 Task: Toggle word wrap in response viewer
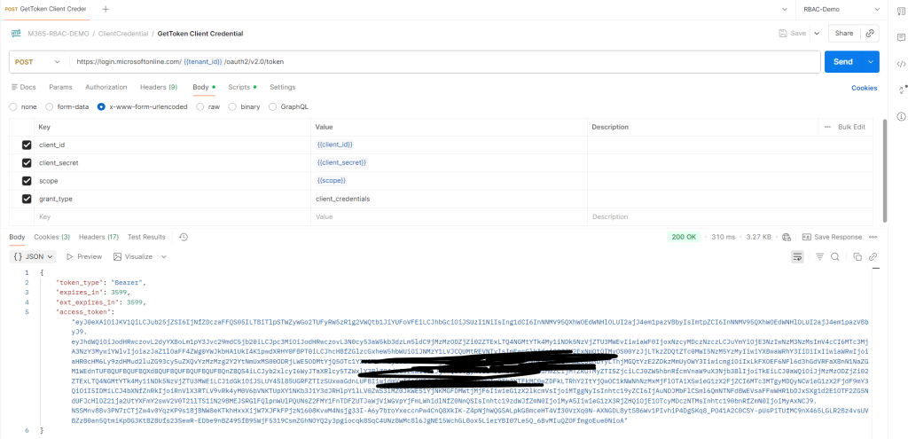click(797, 256)
